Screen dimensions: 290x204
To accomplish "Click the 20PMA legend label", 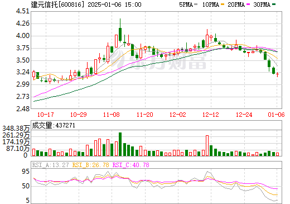I will point(236,4).
